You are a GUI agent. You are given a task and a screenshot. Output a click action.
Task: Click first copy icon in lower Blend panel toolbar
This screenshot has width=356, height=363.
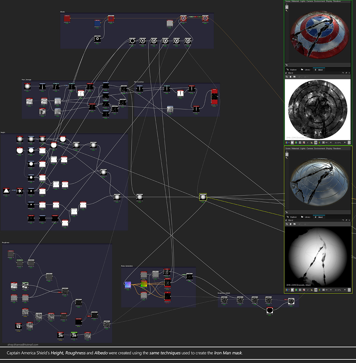tap(287, 224)
